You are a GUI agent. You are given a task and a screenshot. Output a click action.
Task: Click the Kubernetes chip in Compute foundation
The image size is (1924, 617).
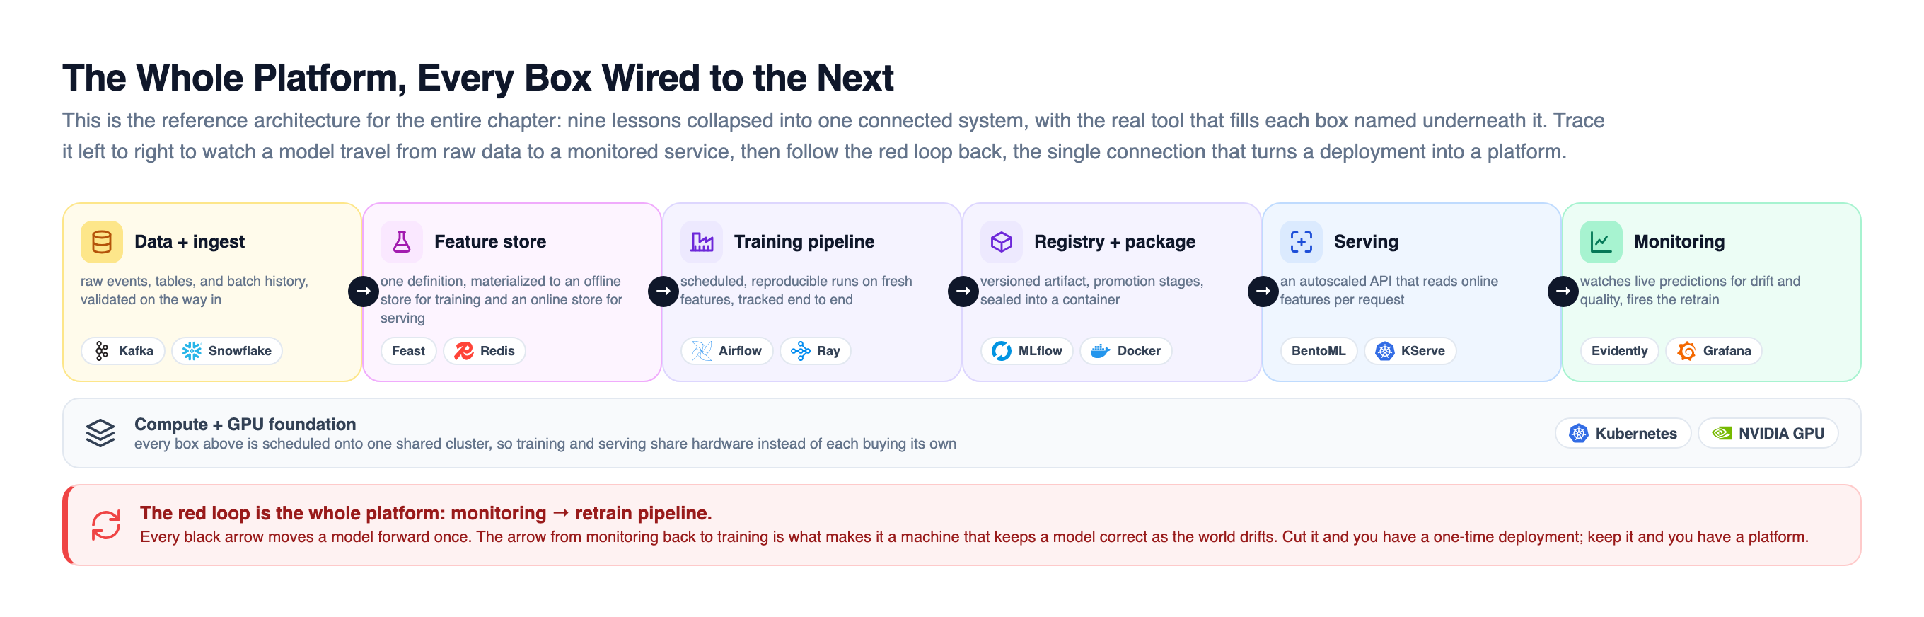(1623, 433)
